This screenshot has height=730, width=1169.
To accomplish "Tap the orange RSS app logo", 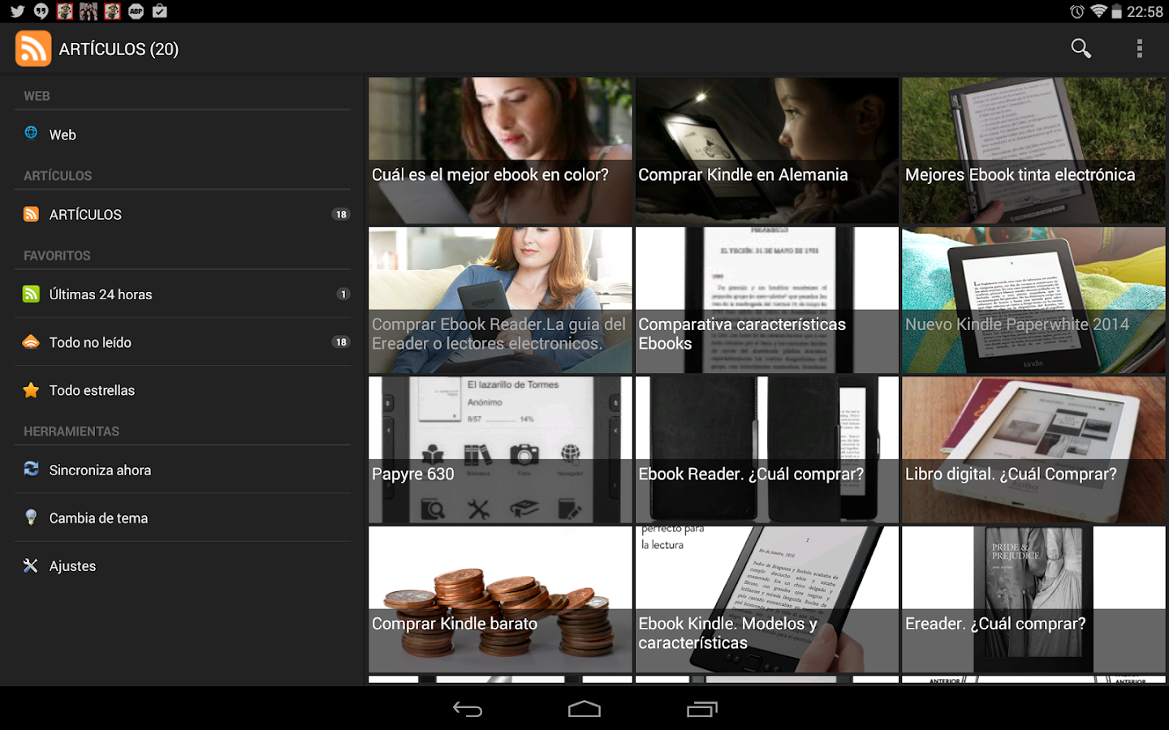I will 33,49.
